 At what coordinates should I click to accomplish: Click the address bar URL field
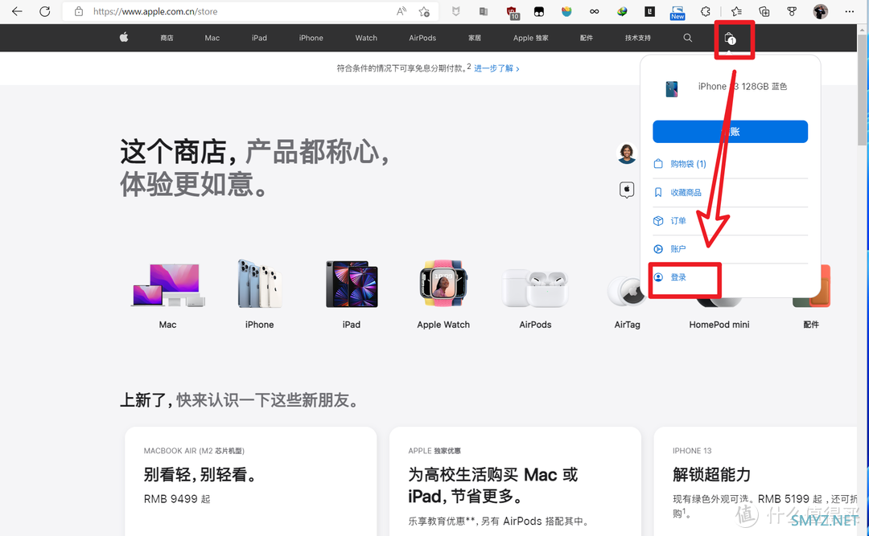coord(241,12)
